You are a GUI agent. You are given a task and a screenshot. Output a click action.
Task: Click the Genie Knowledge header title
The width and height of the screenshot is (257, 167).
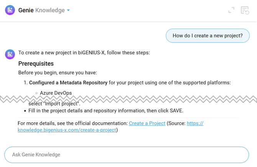[41, 10]
